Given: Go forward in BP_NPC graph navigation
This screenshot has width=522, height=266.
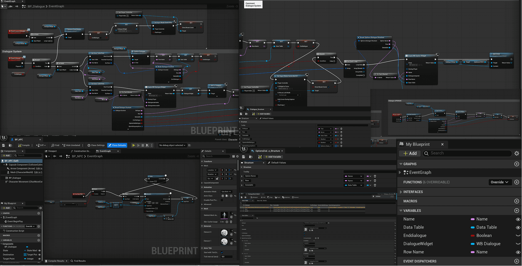Looking at the screenshot, I should coord(61,156).
